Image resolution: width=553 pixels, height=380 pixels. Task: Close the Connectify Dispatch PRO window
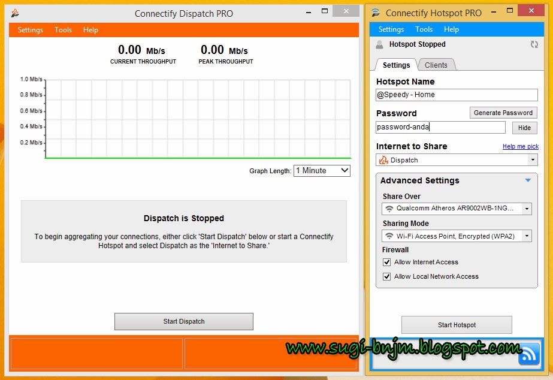346,11
